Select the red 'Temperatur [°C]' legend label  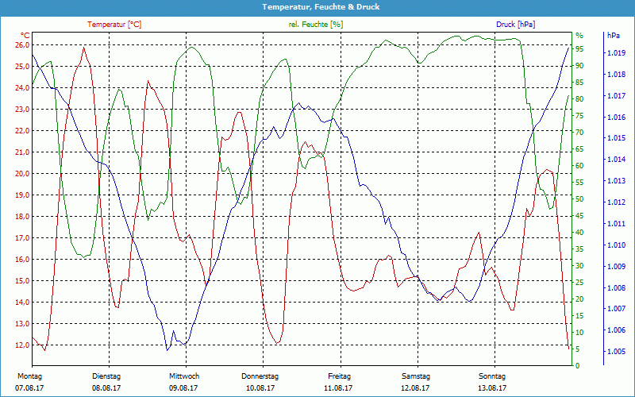(x=114, y=25)
